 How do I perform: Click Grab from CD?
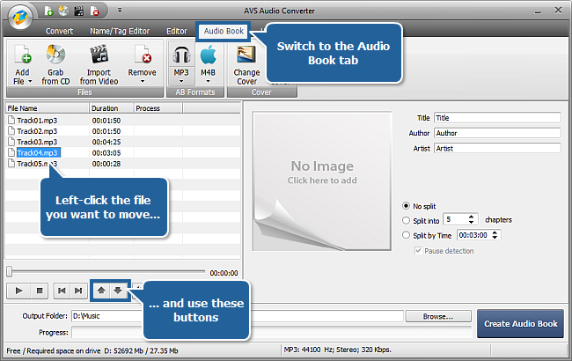pyautogui.click(x=55, y=64)
